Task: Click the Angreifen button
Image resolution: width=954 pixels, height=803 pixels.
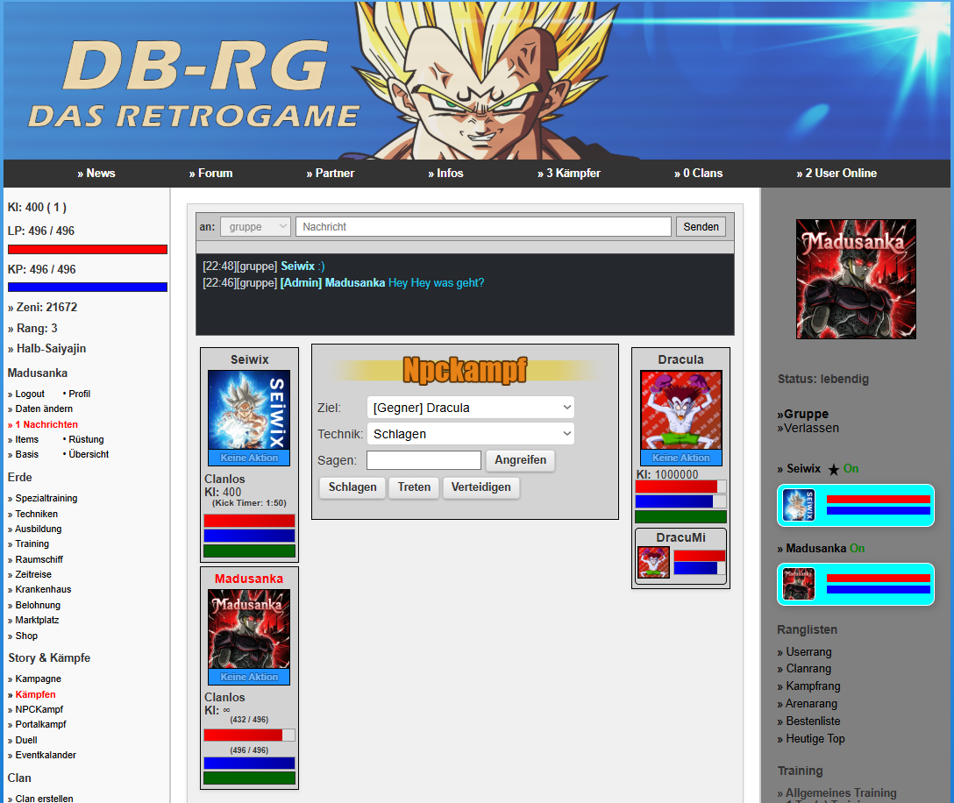Action: (x=520, y=460)
